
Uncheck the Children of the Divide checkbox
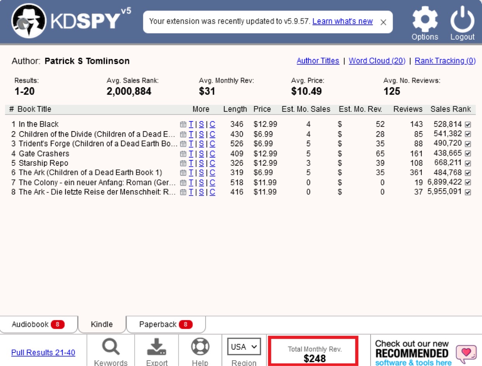pos(468,134)
